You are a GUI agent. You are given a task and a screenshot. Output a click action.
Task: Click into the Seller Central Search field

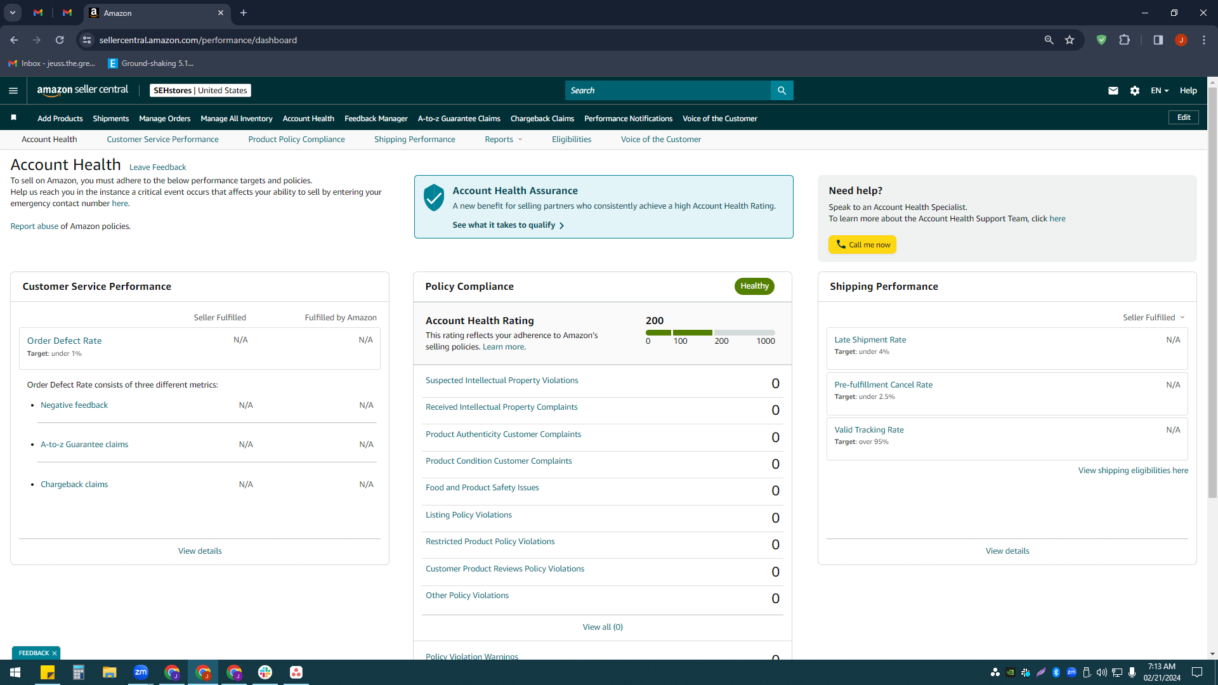tap(667, 91)
